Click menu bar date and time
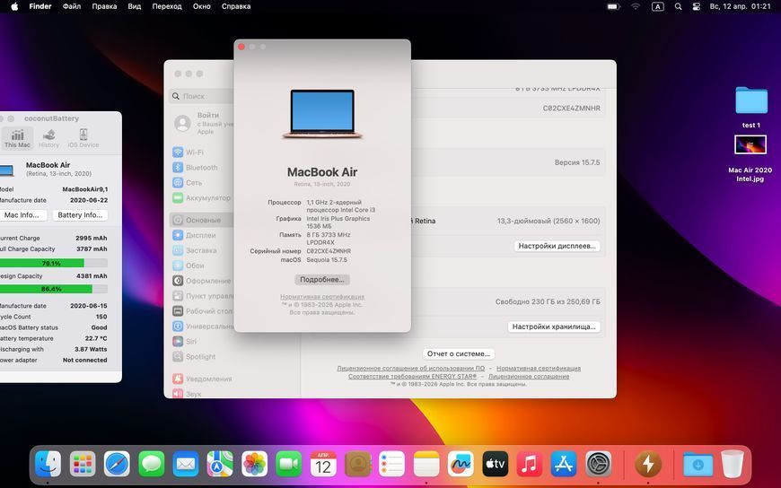781x488 pixels. coord(741,6)
